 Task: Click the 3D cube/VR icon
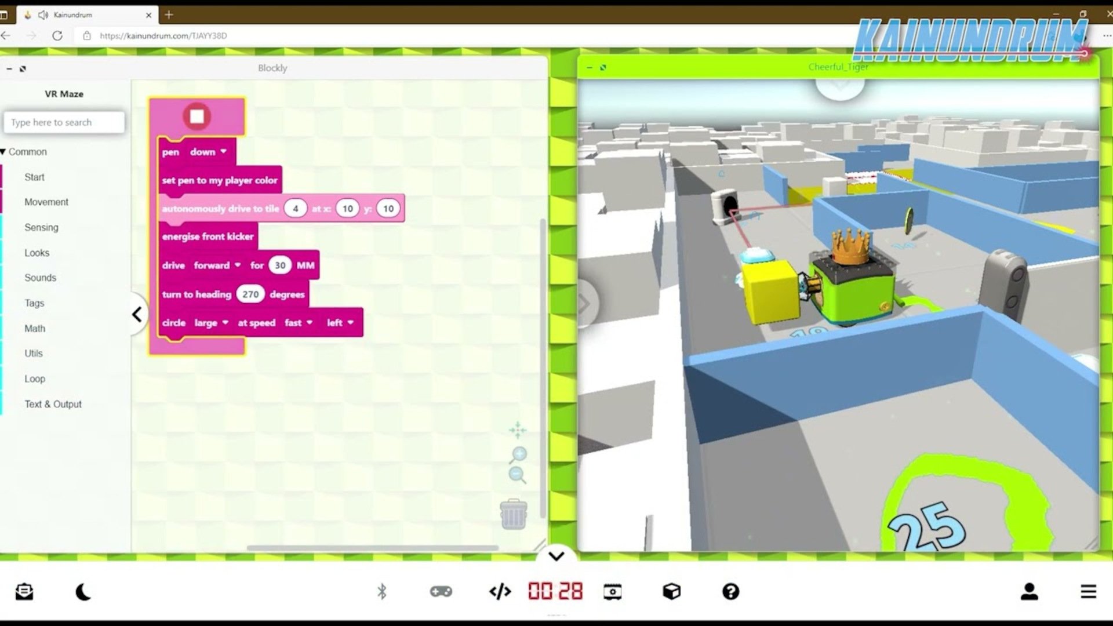click(x=671, y=591)
